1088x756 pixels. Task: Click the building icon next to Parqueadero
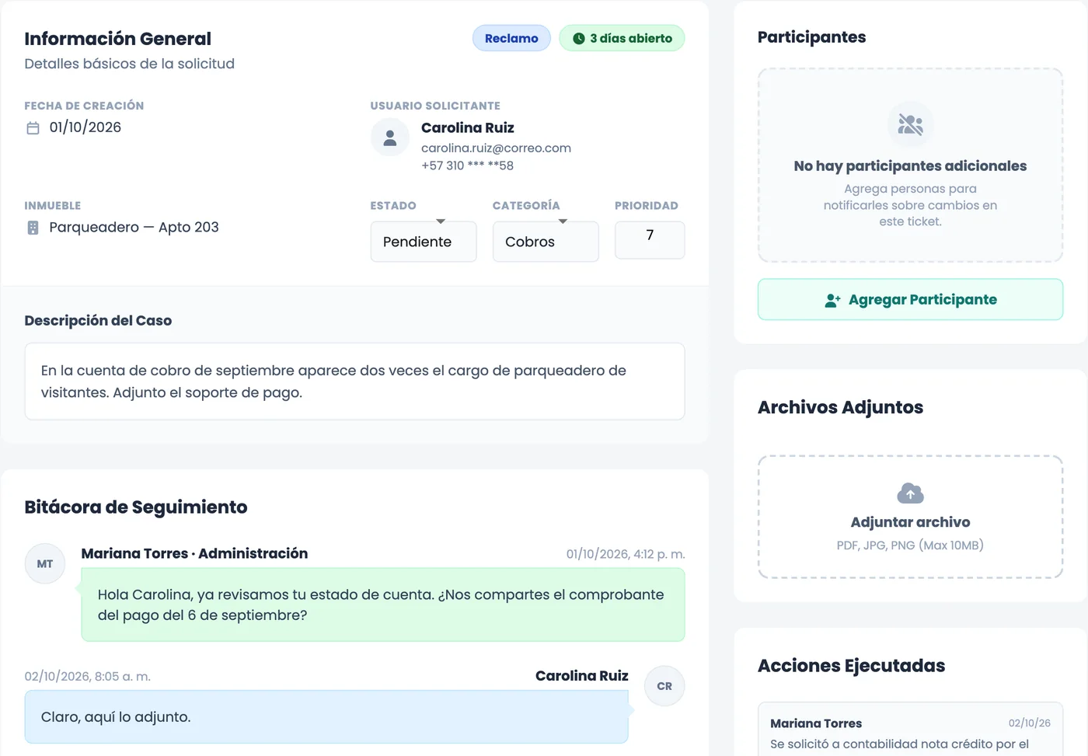click(x=33, y=228)
